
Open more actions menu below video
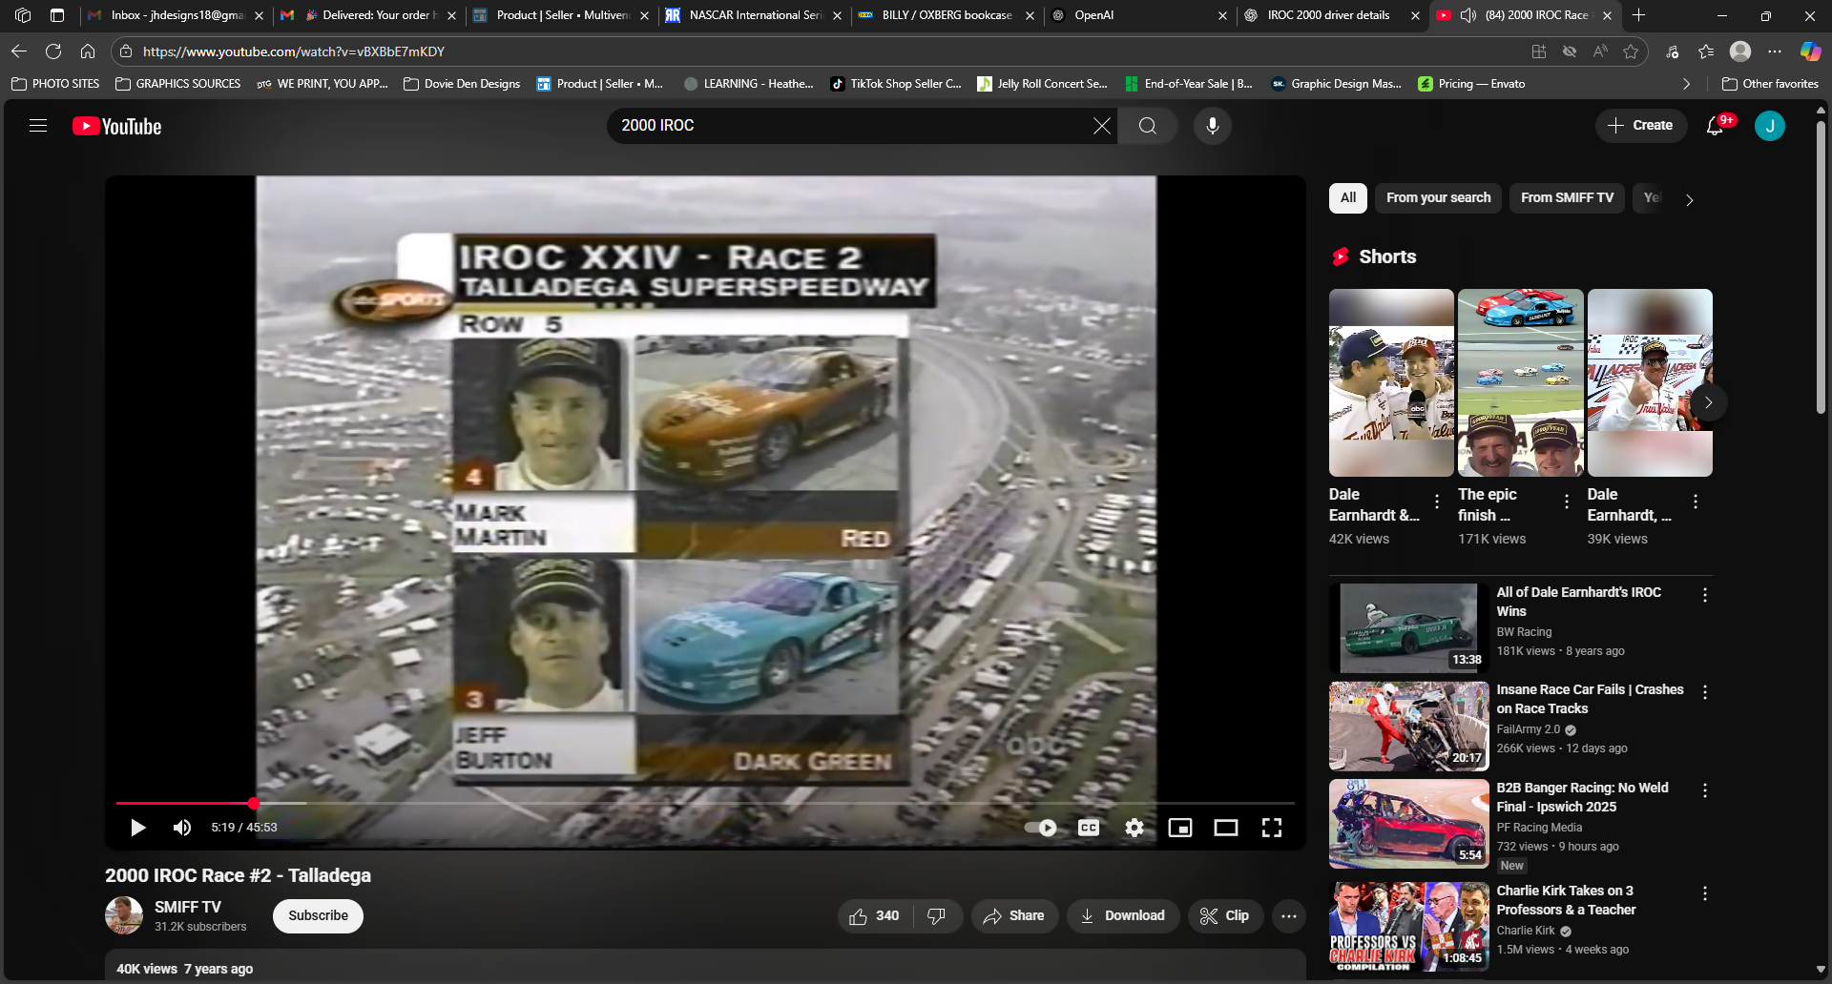[1288, 916]
